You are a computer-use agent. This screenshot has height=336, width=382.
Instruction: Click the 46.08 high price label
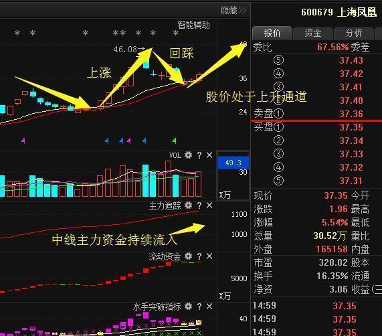(x=125, y=50)
